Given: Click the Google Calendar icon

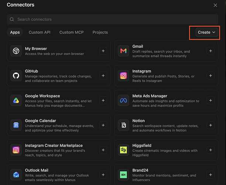Looking at the screenshot, I should (16, 125).
